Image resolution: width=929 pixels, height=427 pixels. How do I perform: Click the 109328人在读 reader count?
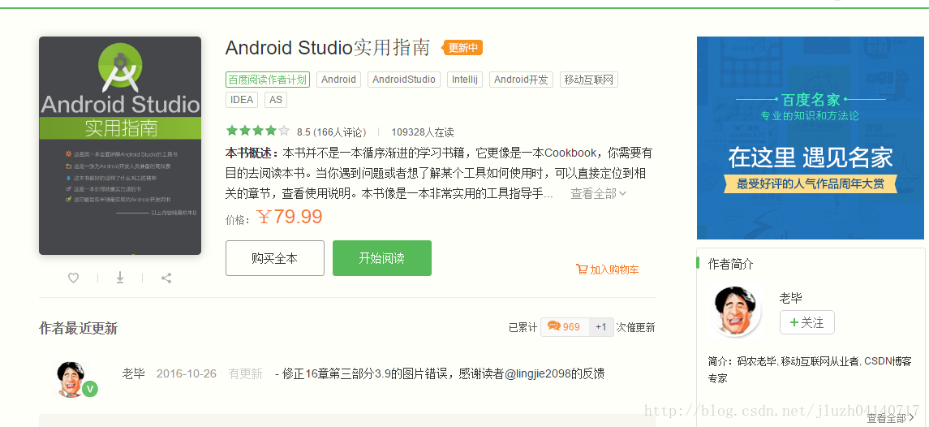pyautogui.click(x=423, y=132)
